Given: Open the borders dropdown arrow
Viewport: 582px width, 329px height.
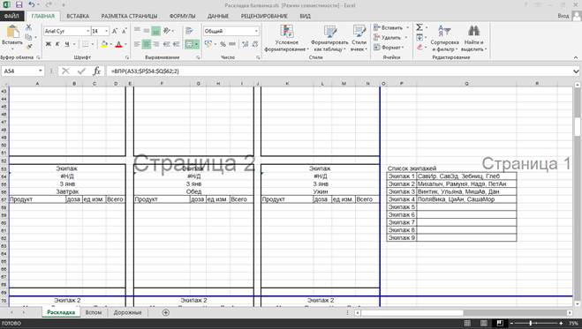Looking at the screenshot, I should pos(93,44).
